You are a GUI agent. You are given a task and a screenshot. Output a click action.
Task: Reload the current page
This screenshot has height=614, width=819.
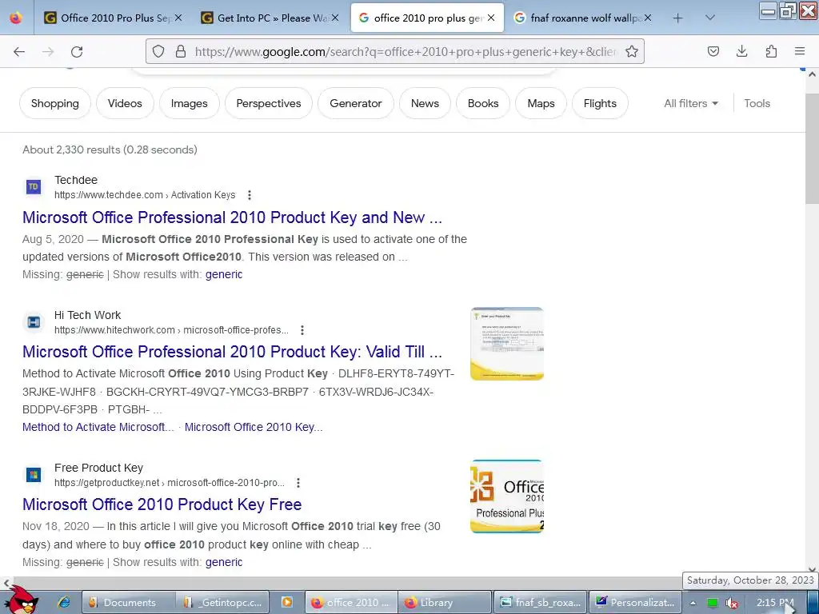pos(77,51)
